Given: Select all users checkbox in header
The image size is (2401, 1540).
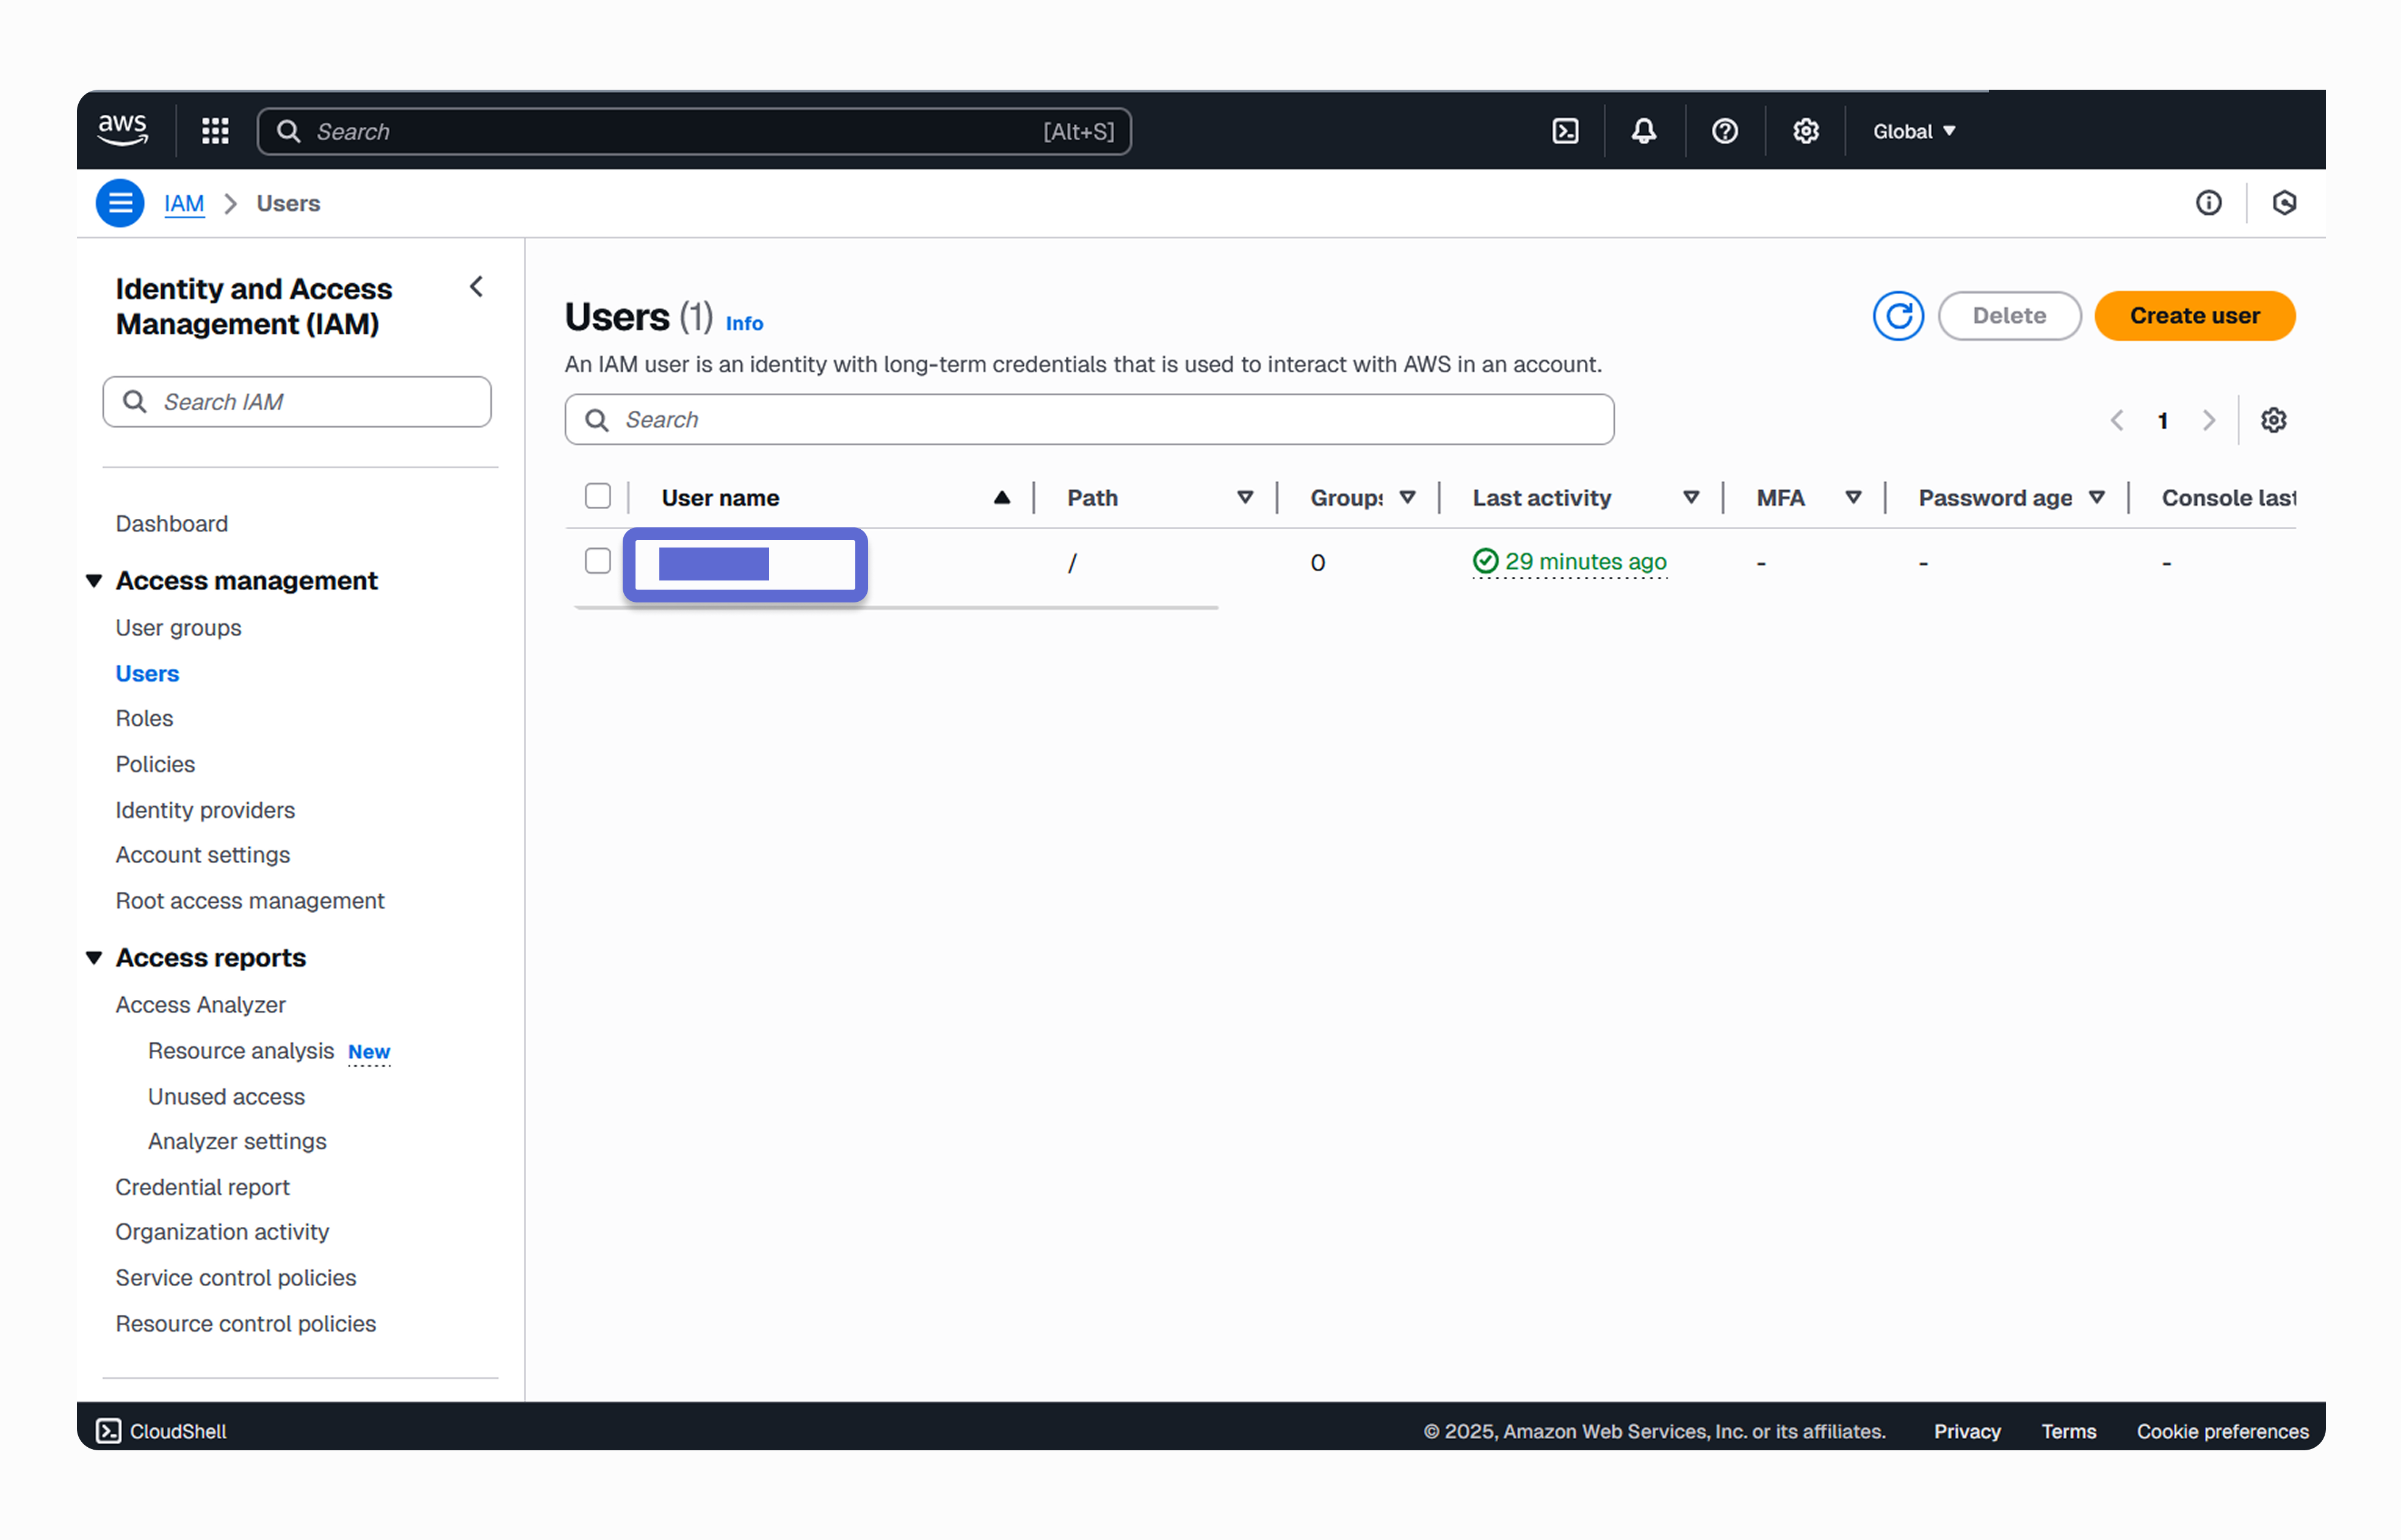Looking at the screenshot, I should tap(598, 496).
